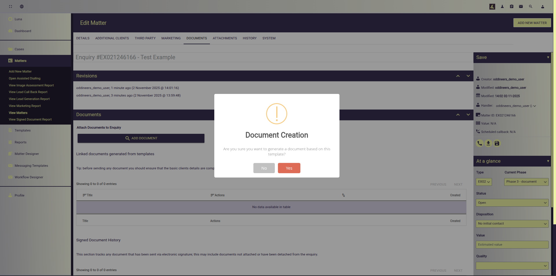This screenshot has width=556, height=276.
Task: Switch to the History tab
Action: coord(250,38)
